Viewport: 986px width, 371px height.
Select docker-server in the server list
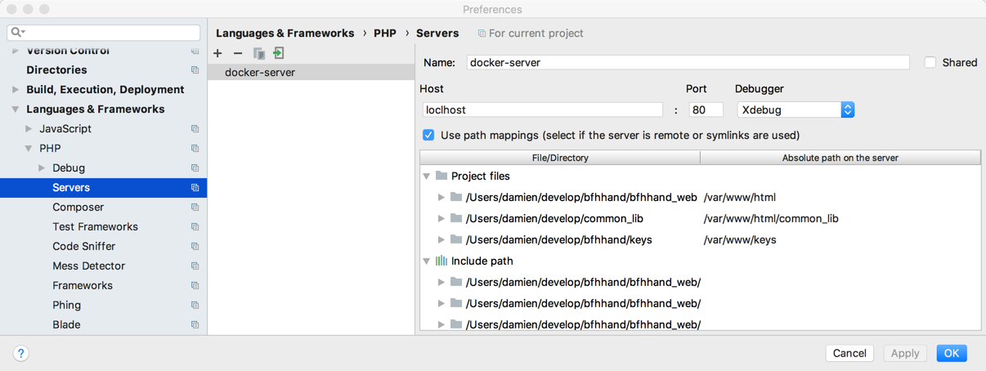260,73
